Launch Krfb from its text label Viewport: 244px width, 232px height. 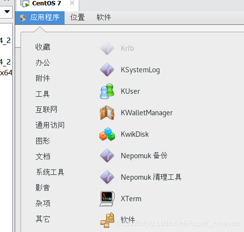[127, 48]
